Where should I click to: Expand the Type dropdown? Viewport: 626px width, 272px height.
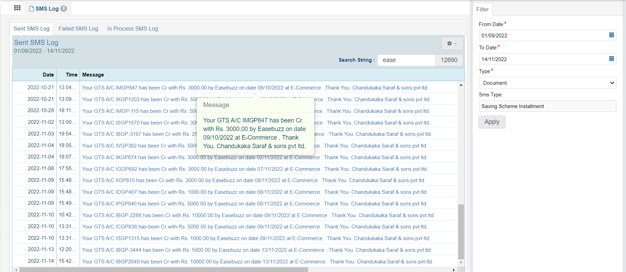click(x=547, y=83)
